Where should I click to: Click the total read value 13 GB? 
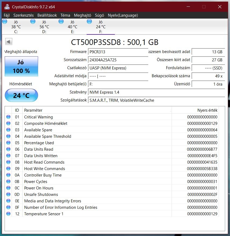click(x=208, y=52)
